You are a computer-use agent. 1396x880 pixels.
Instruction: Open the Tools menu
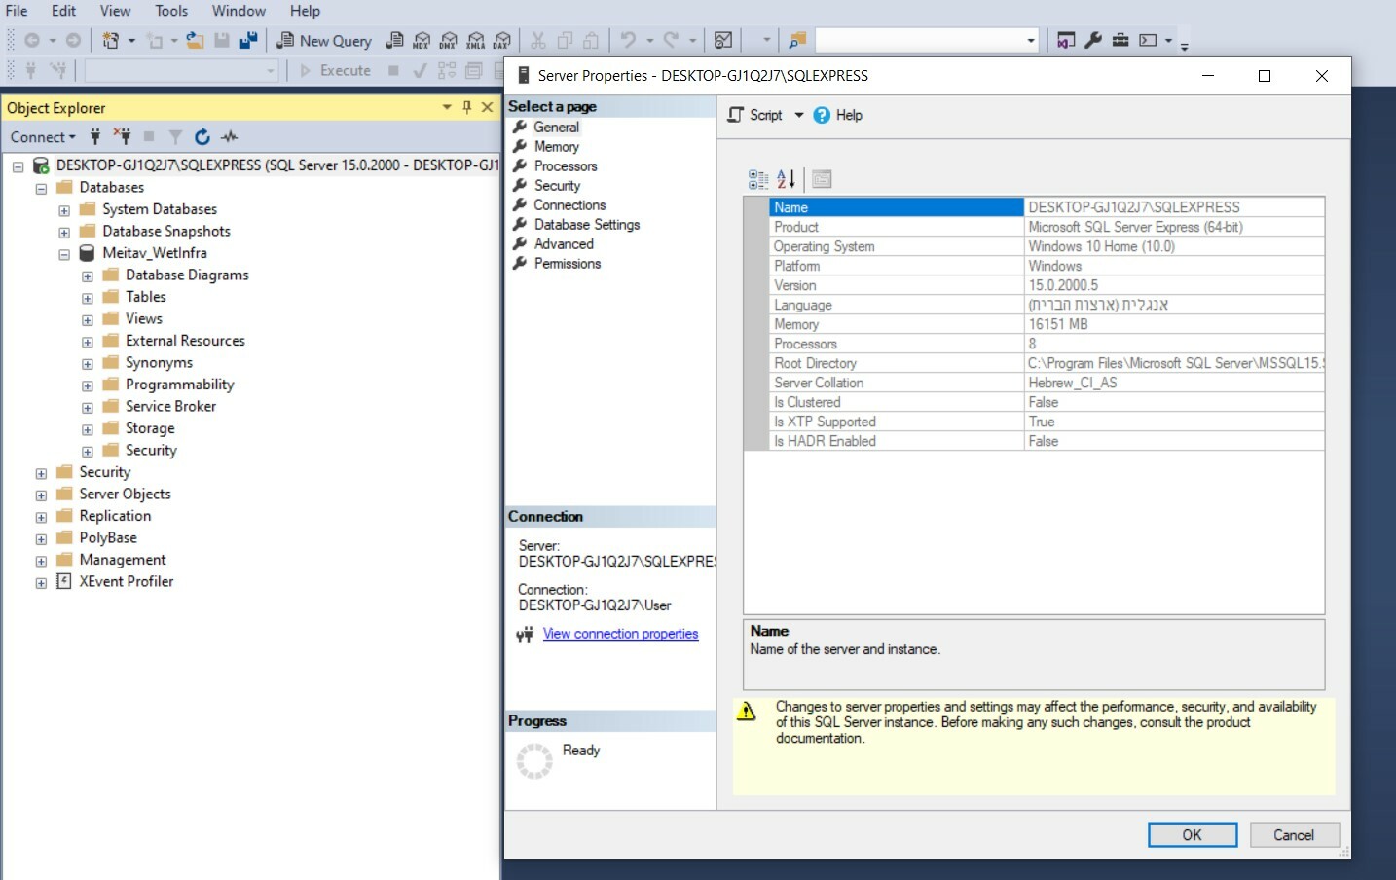tap(171, 11)
